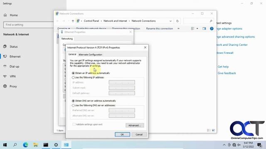Click Control Panel in the breadcrumb
The width and height of the screenshot is (266, 149).
91,21
